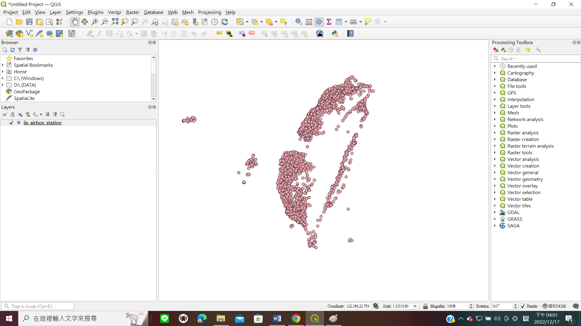581x326 pixels.
Task: Uncheck iis_airbox_station layer visibility
Action: click(11, 123)
